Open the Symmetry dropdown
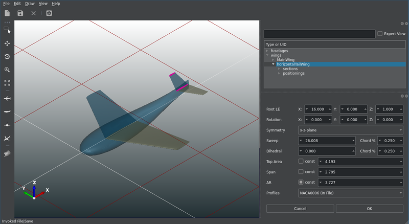The height and width of the screenshot is (224, 409). (x=351, y=130)
